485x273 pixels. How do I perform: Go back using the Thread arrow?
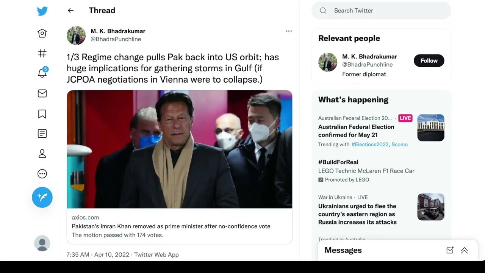coord(70,11)
